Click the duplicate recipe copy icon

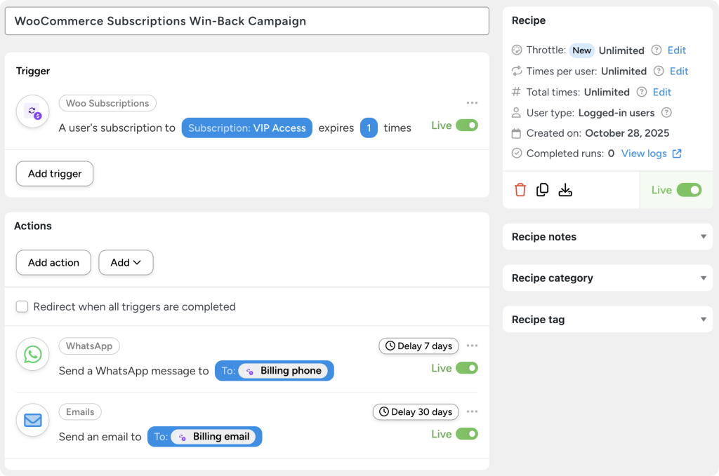542,189
